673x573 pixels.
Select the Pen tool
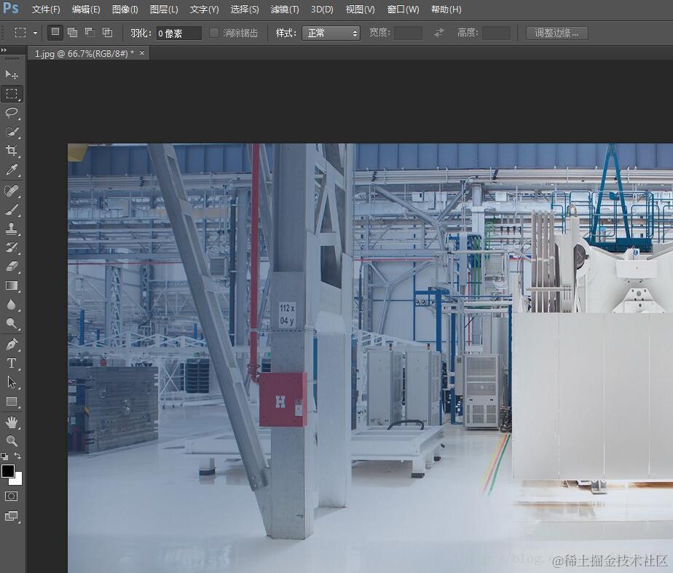pos(12,344)
